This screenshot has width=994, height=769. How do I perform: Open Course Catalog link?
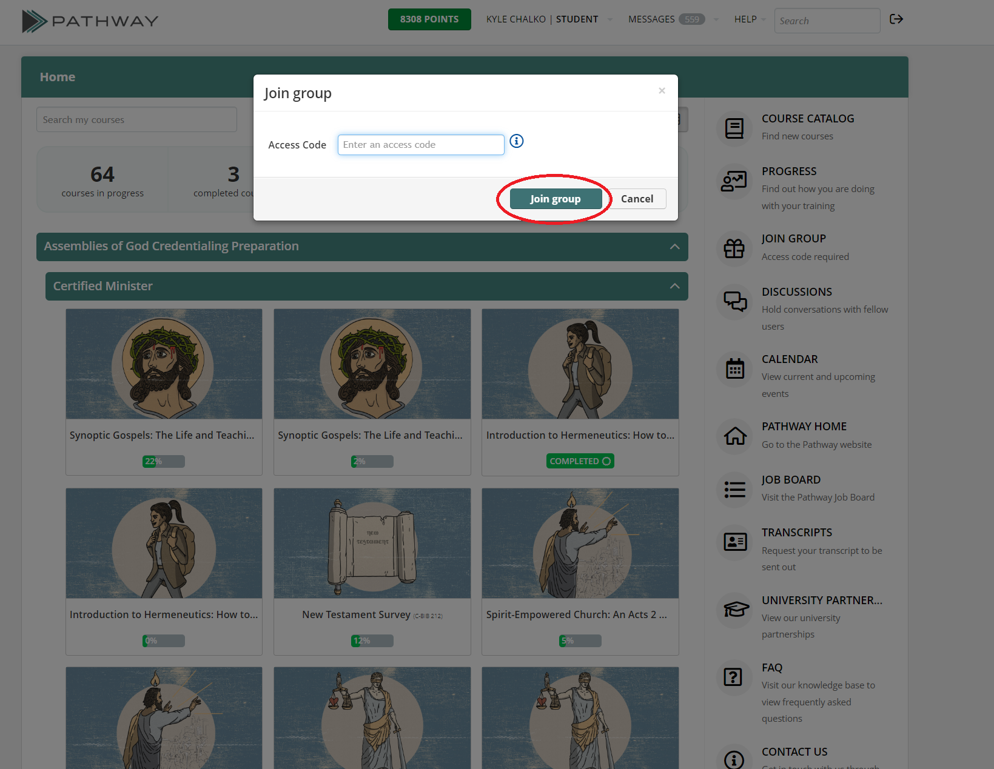click(x=808, y=119)
